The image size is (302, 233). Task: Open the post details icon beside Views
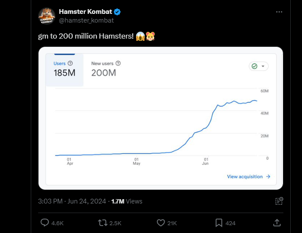(x=279, y=201)
